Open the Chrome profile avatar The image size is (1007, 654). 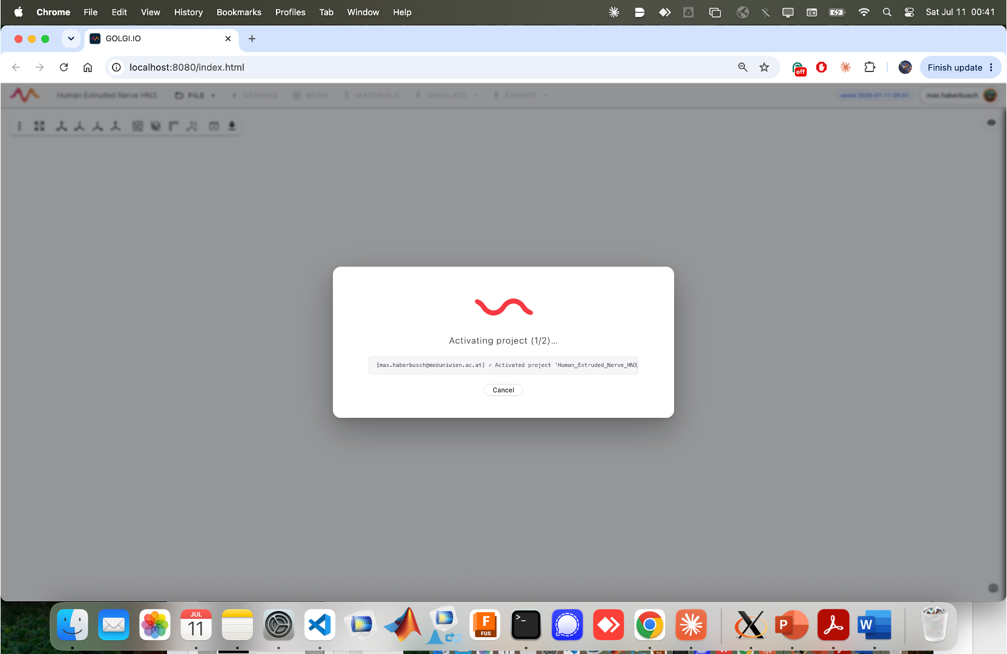(905, 67)
